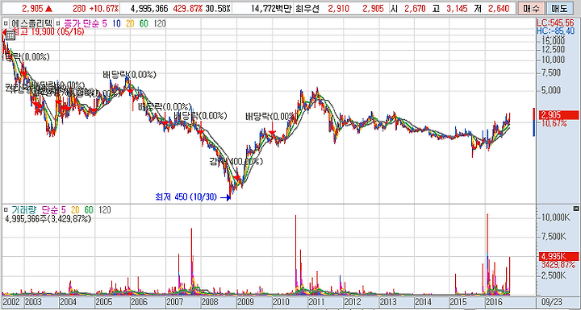Click the 2005 배당락(0.00%) marker

pos(129,75)
